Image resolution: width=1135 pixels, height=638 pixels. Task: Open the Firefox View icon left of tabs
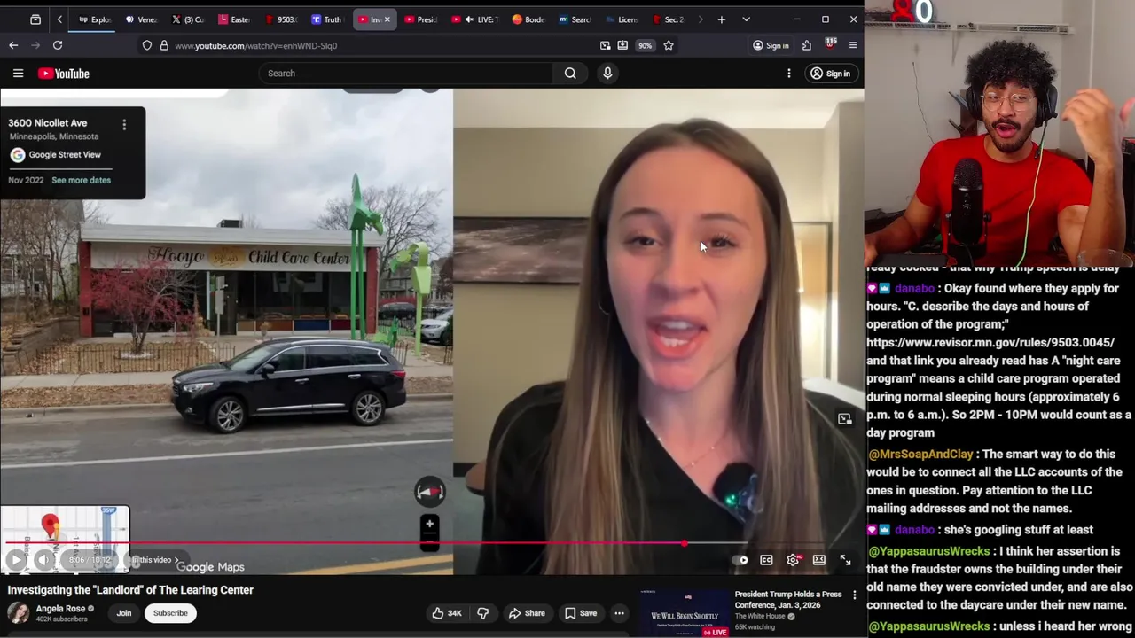pos(35,19)
